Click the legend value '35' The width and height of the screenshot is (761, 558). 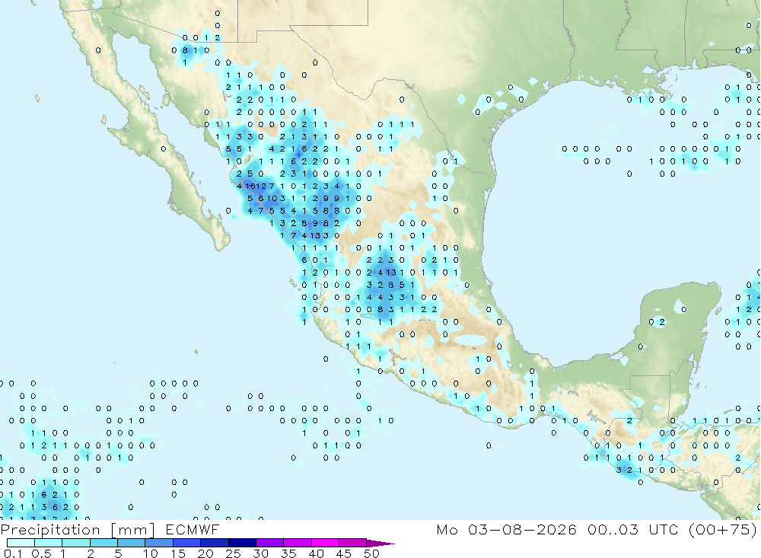click(x=288, y=553)
